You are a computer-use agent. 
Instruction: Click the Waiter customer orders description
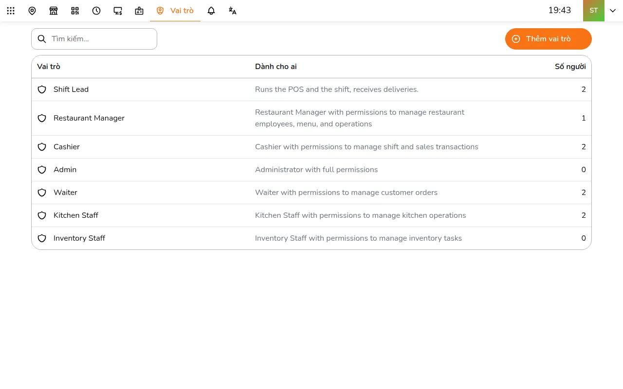click(x=346, y=193)
